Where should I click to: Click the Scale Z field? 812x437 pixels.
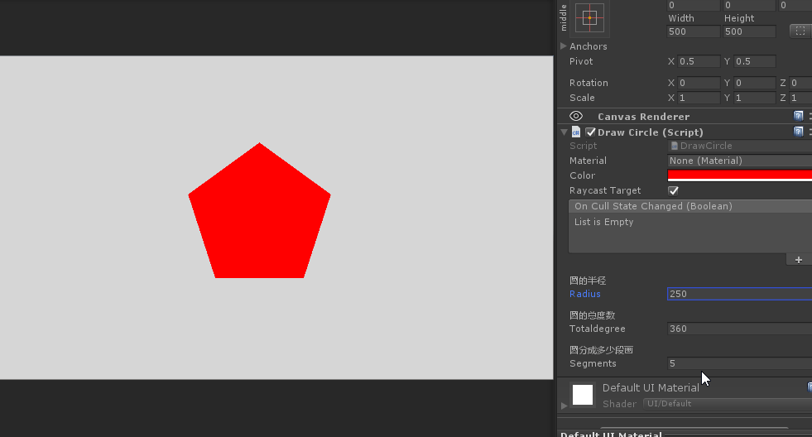tap(800, 98)
